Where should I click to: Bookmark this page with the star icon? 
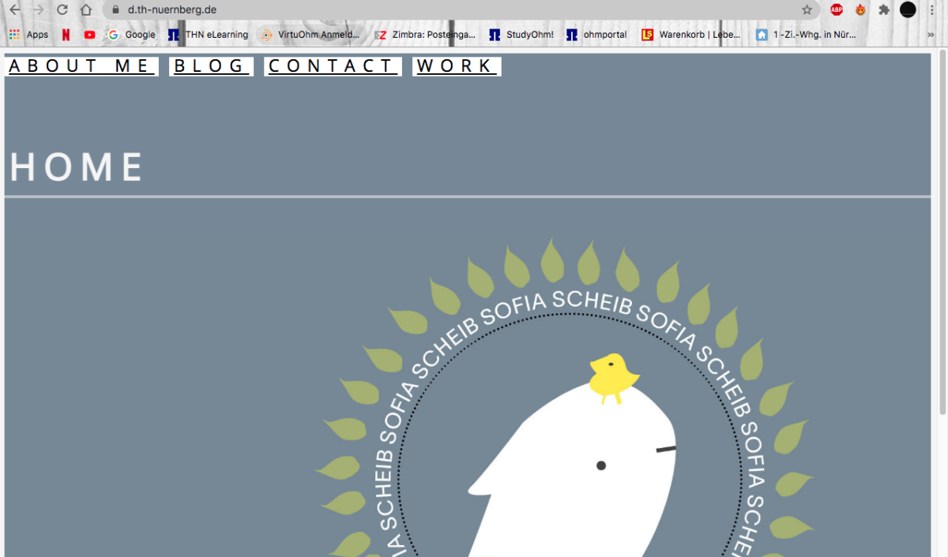[807, 10]
